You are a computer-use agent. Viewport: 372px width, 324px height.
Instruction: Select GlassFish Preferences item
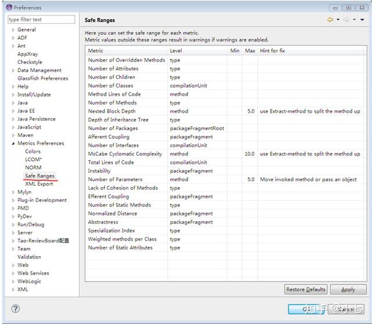[42, 79]
